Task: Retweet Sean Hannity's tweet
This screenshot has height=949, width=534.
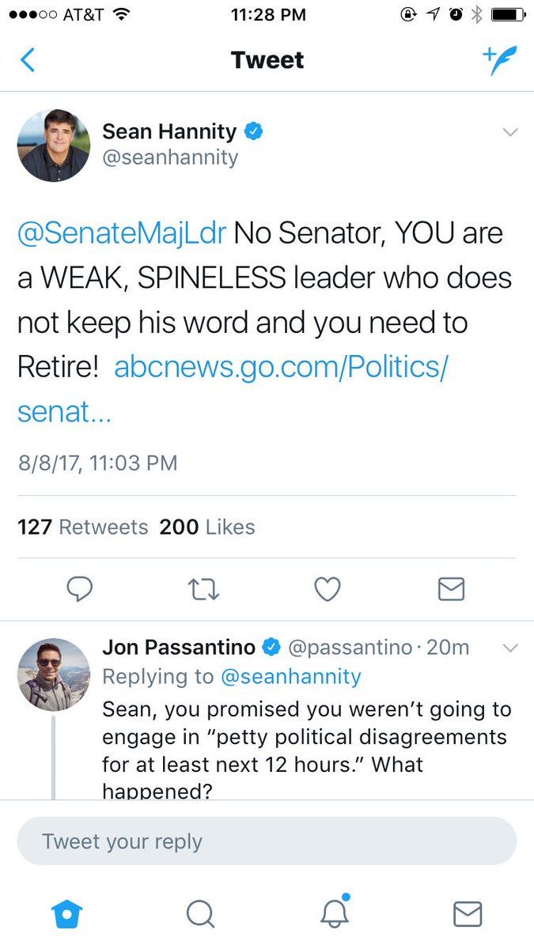Action: click(x=204, y=589)
